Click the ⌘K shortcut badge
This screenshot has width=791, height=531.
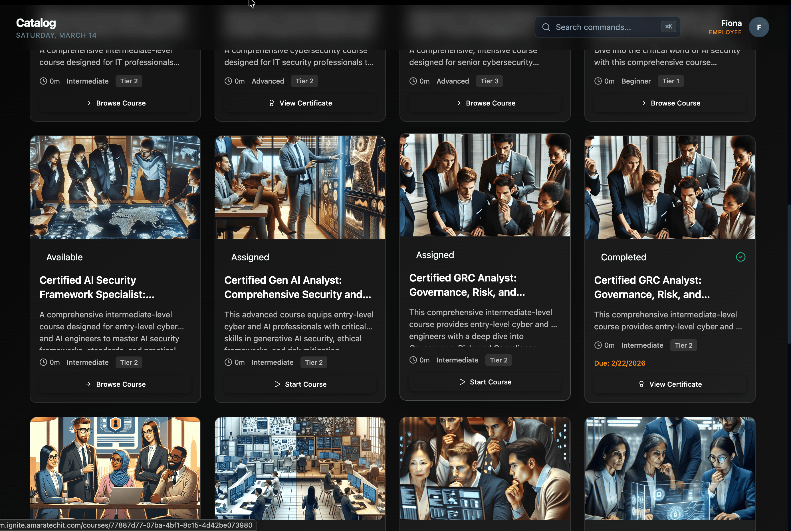[x=668, y=27]
